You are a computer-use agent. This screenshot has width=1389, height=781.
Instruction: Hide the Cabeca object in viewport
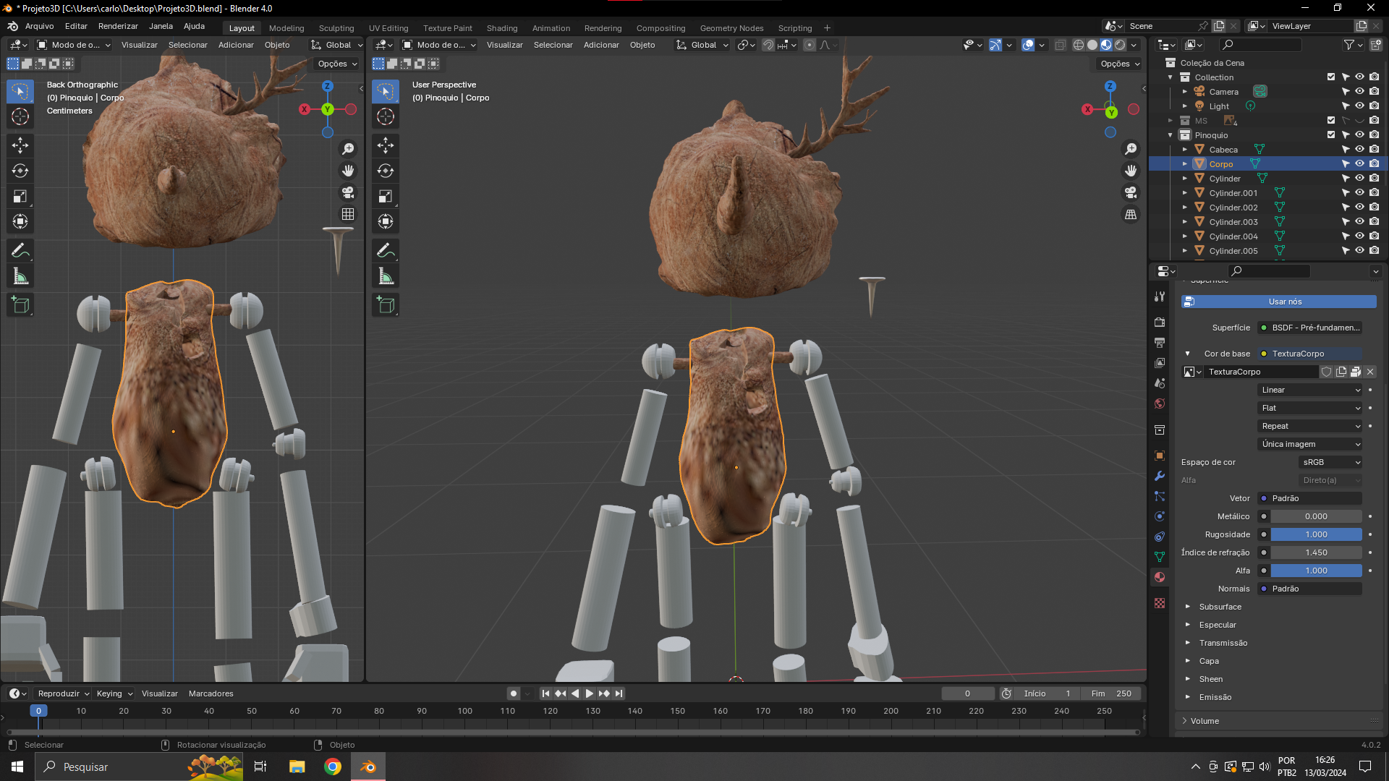click(x=1359, y=150)
